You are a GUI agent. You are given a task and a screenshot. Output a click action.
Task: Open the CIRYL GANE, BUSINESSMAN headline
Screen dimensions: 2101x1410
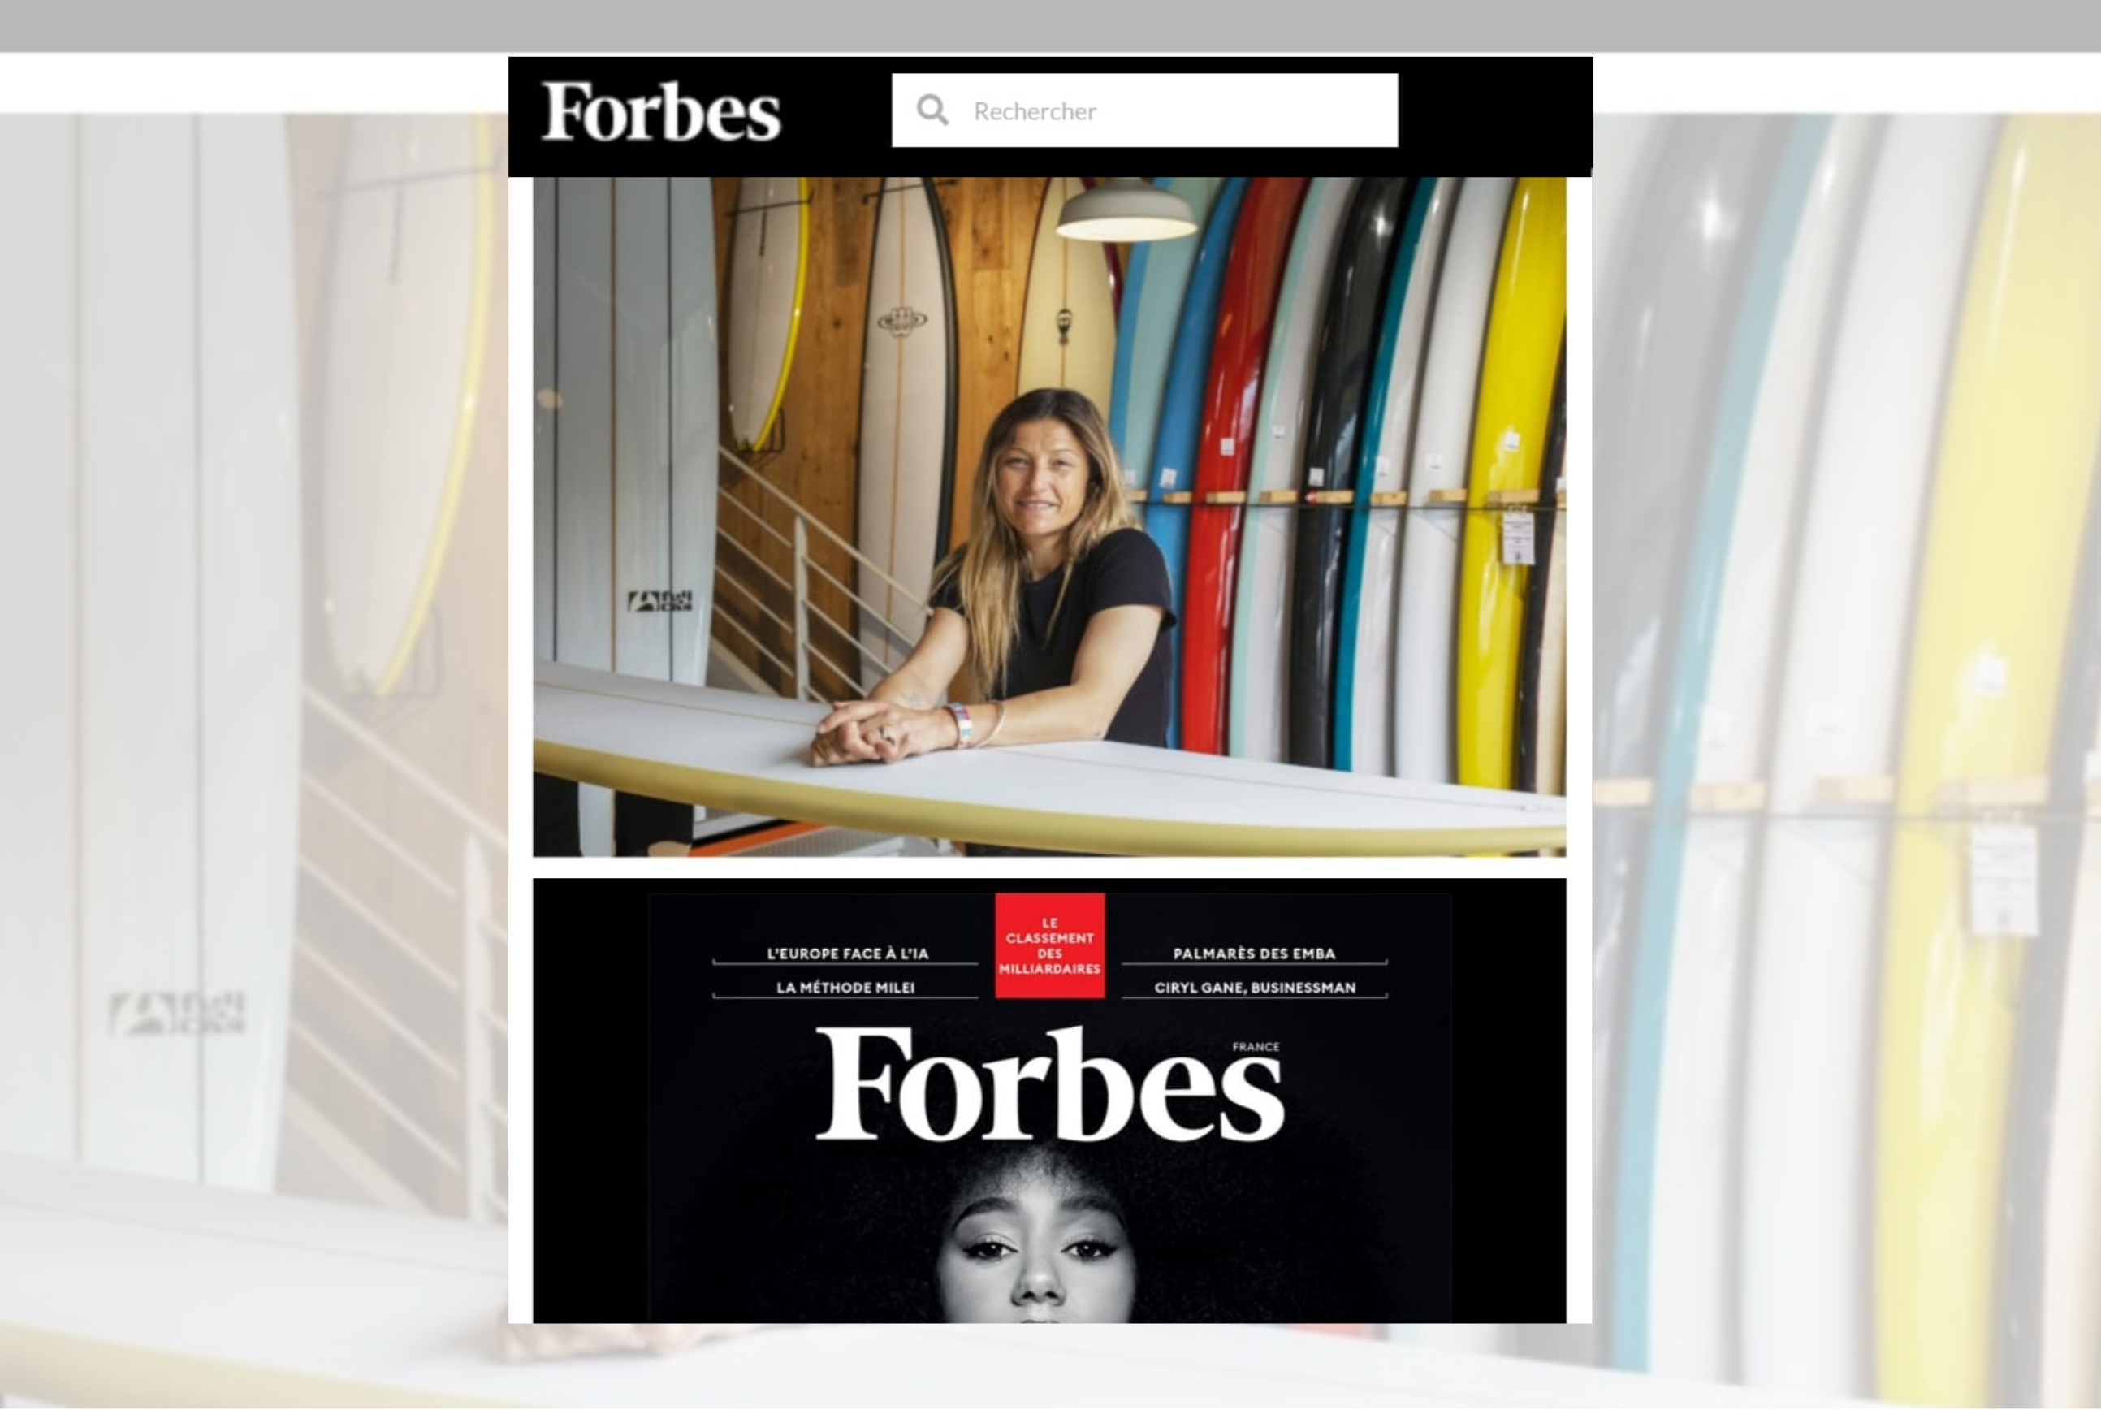pos(1254,988)
